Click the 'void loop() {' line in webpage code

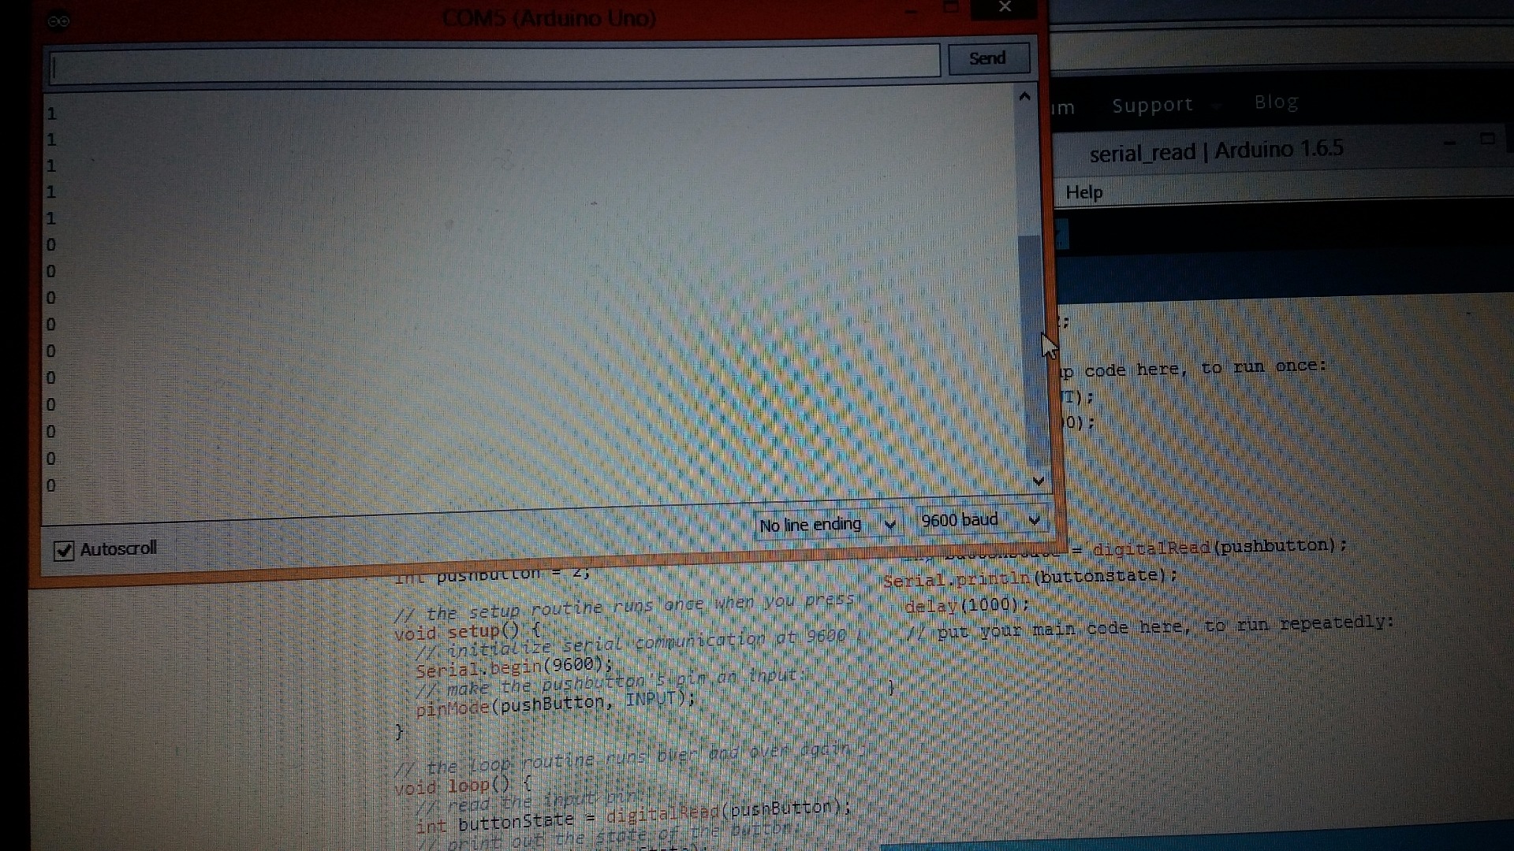[463, 786]
